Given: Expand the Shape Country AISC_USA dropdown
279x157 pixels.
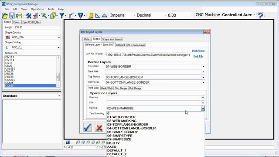Looking at the screenshot, I should coord(59,38).
